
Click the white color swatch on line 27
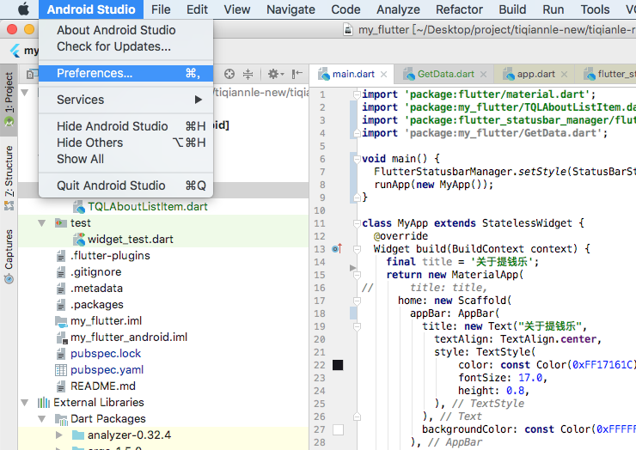[x=338, y=429]
